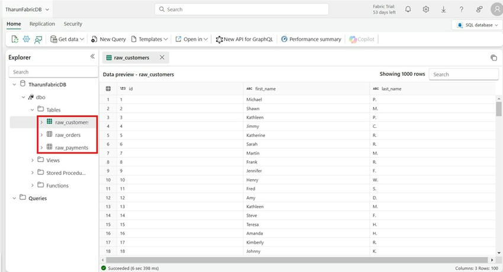Screen dimensions: 503x272
Task: Click the Teresa cell
Action: 307,224
